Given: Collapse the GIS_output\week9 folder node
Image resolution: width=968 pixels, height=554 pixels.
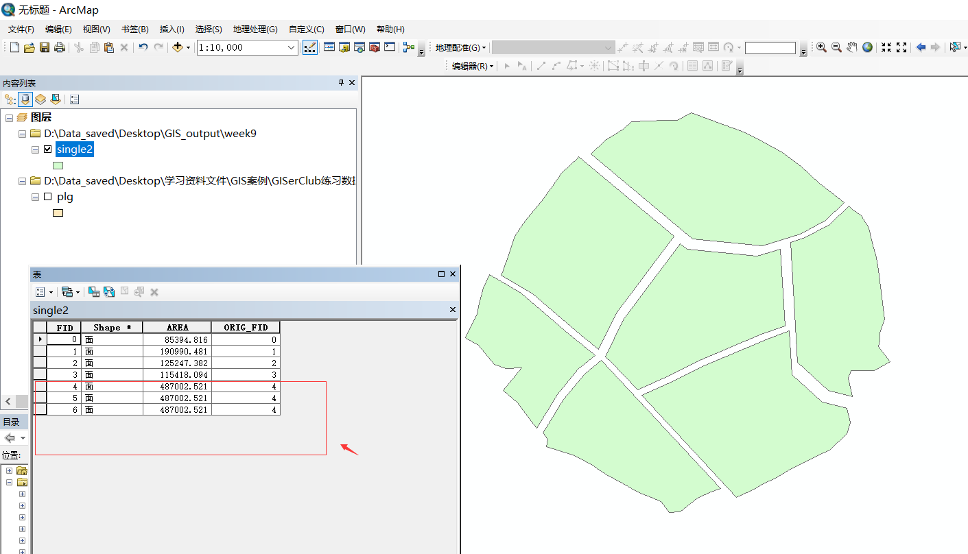Looking at the screenshot, I should pos(22,134).
